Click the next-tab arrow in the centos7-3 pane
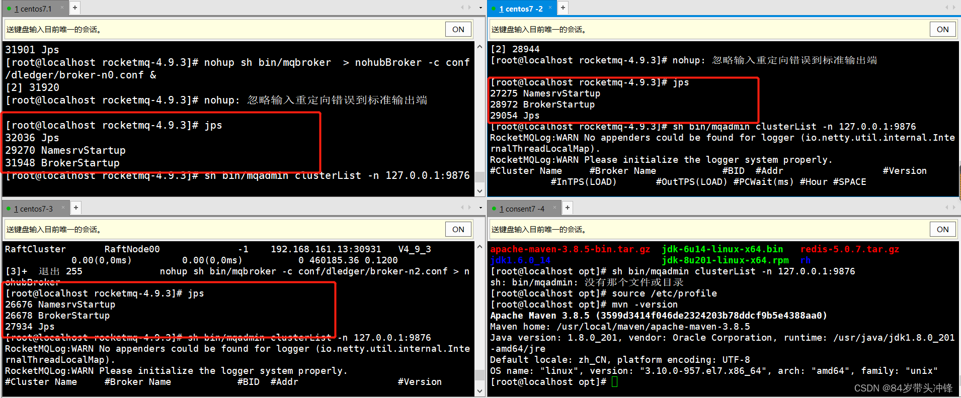 click(469, 208)
